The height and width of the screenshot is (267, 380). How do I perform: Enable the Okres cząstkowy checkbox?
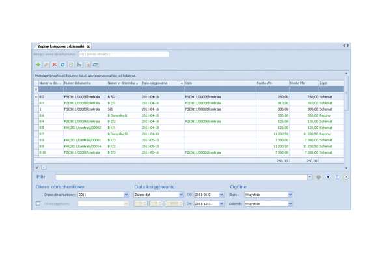click(x=38, y=203)
